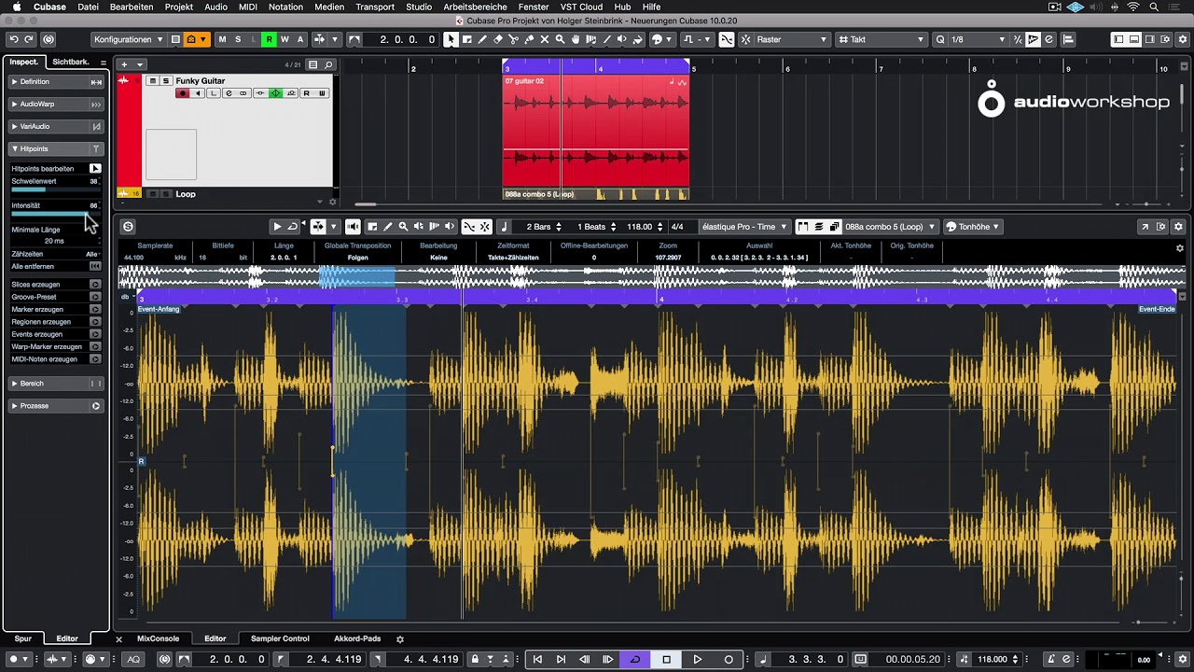Image resolution: width=1194 pixels, height=672 pixels.
Task: Toggle the left zone visibility button
Action: 1118,39
